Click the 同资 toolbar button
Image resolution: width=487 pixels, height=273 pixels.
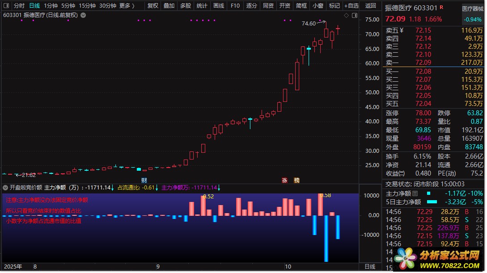(268, 5)
